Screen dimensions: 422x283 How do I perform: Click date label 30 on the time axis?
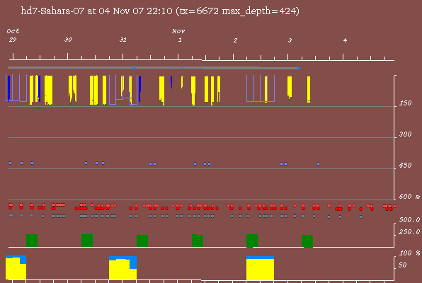pos(68,40)
